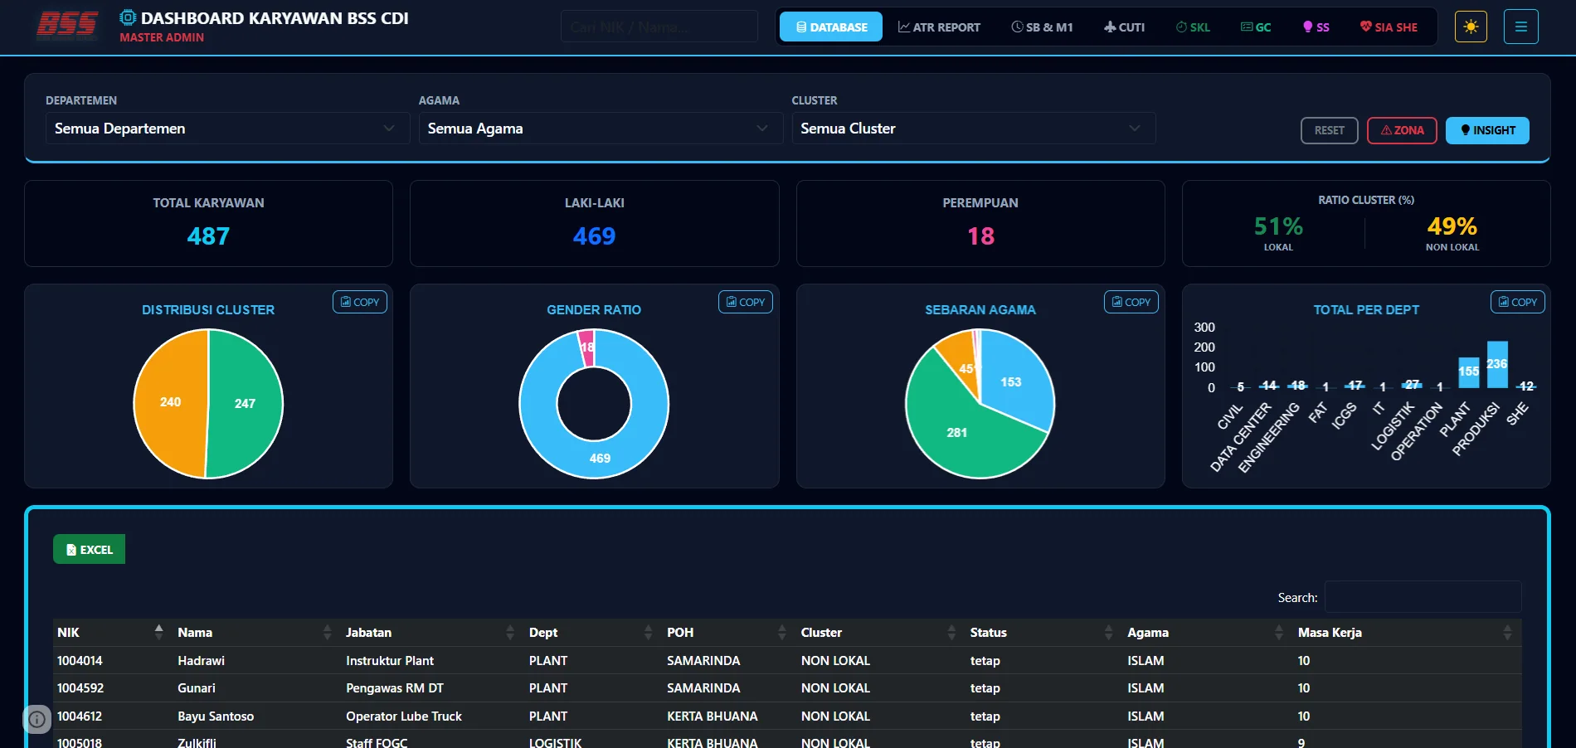Copy the Distribusi Cluster chart
The image size is (1576, 748).
pos(360,302)
